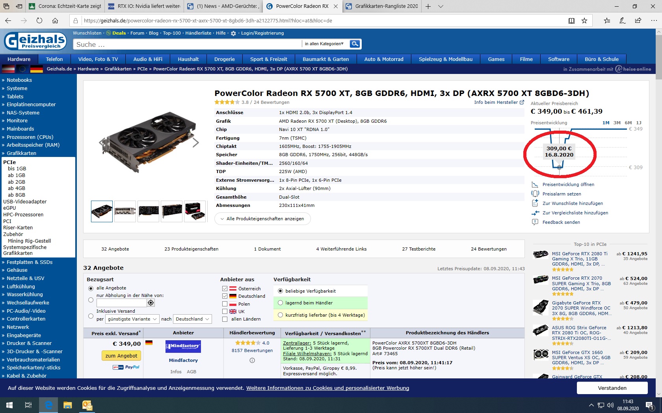Switch to 24 Bewertungen tab
Screen dimensions: 662x413
(489, 249)
